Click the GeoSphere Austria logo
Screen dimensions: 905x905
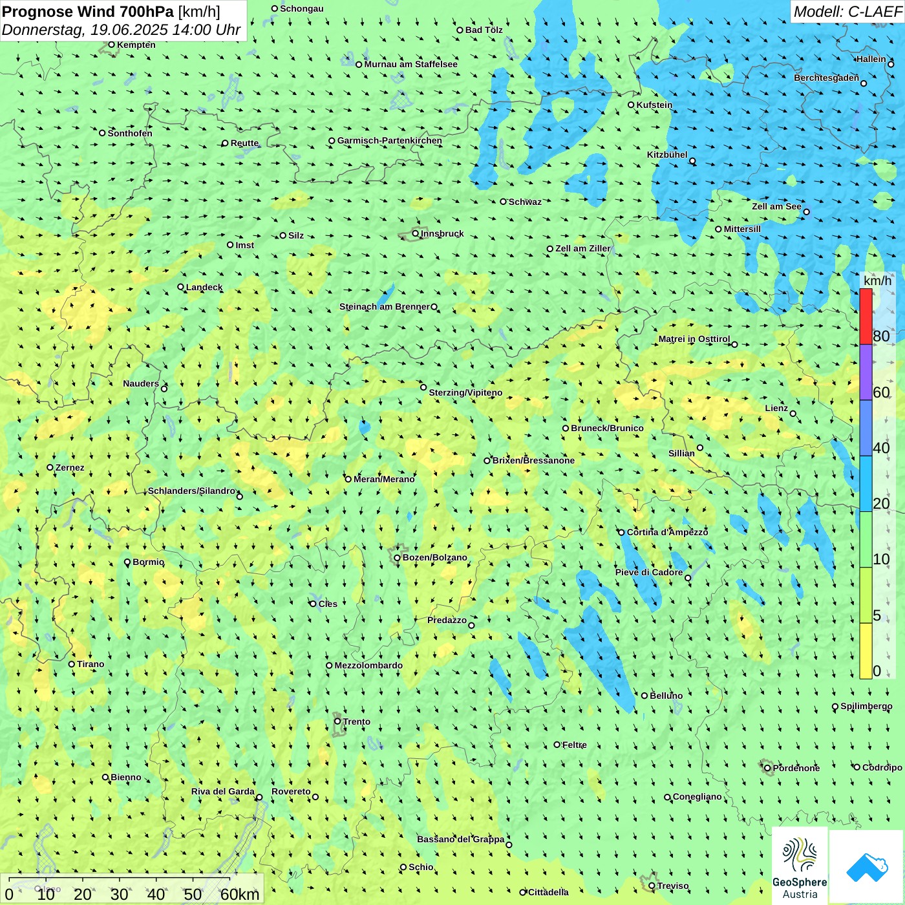pyautogui.click(x=800, y=867)
